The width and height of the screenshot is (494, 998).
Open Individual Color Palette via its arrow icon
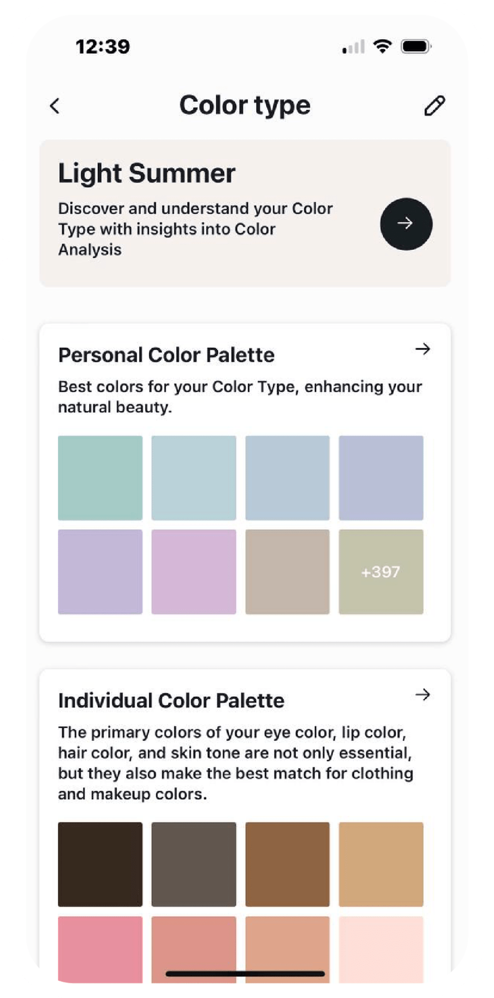tap(423, 695)
